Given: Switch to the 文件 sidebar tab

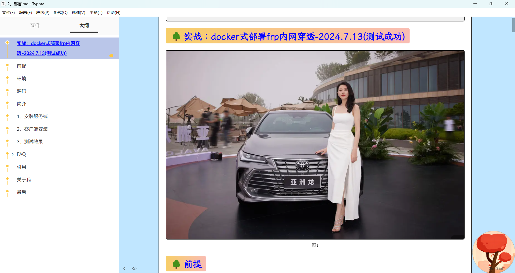Looking at the screenshot, I should pos(35,25).
